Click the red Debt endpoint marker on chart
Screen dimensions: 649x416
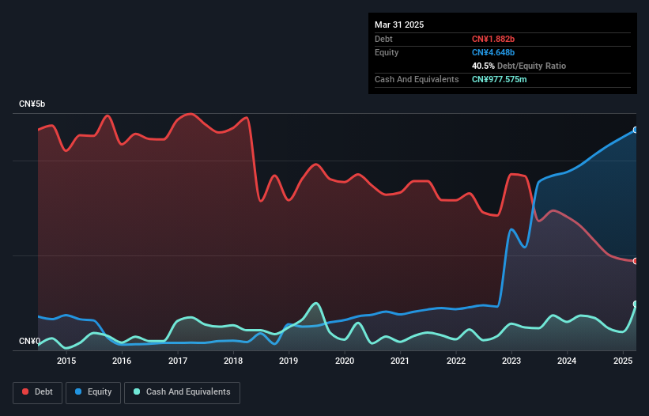coord(636,261)
